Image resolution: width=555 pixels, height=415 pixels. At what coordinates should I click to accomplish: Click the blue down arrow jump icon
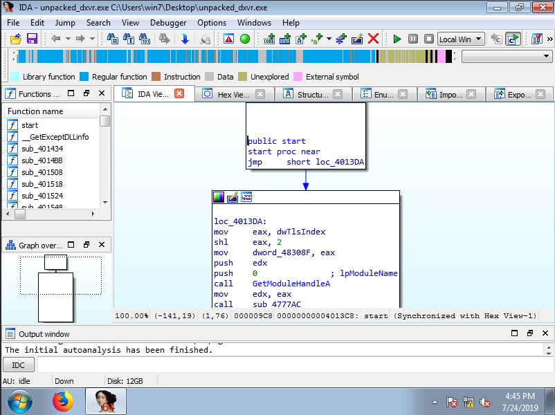coord(184,39)
